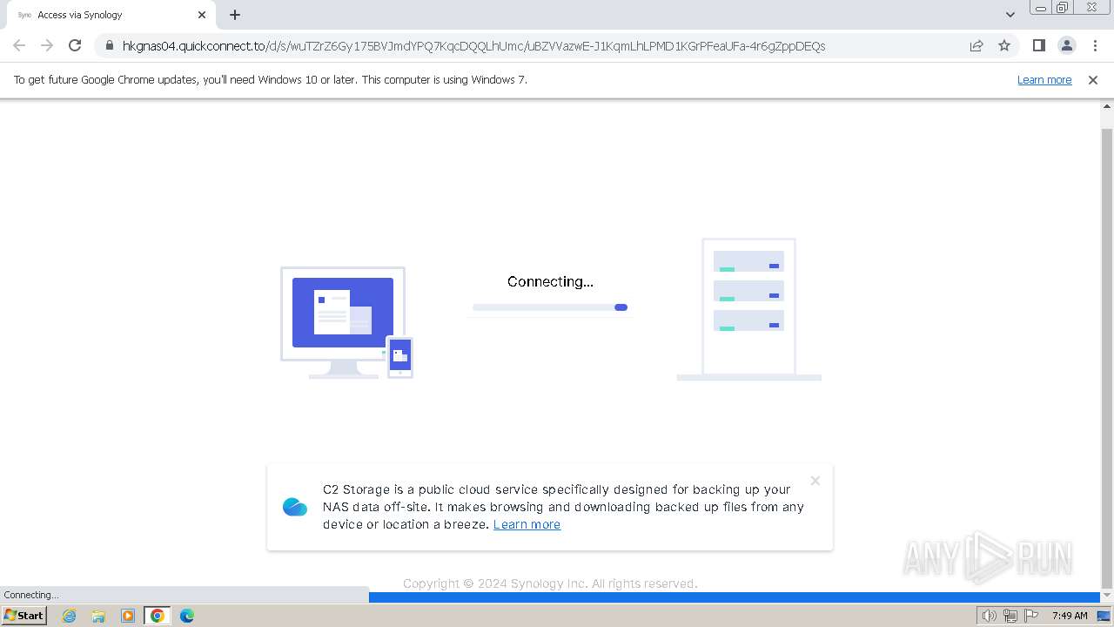
Task: Click the show desktop tray icon
Action: [1104, 616]
